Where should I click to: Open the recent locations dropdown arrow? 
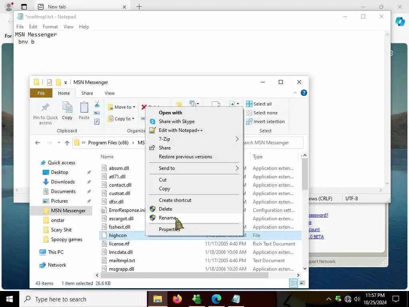tap(59, 143)
